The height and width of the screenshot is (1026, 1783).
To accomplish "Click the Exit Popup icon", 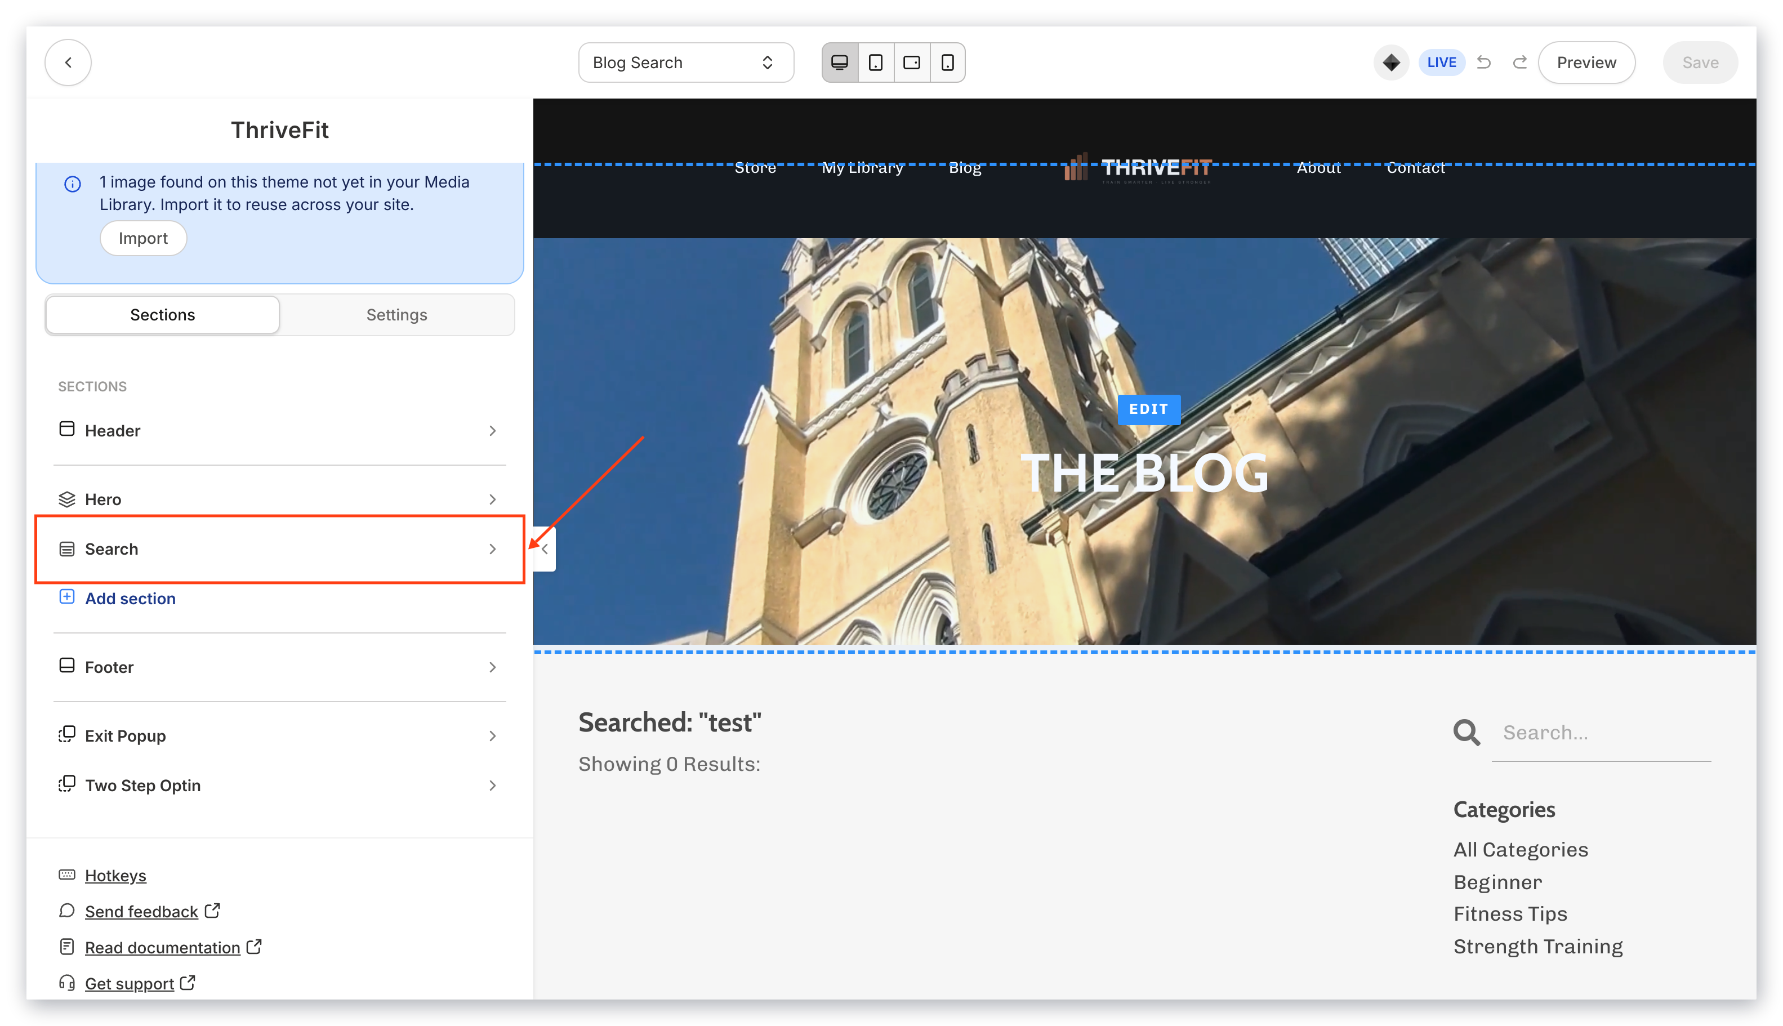I will point(67,734).
